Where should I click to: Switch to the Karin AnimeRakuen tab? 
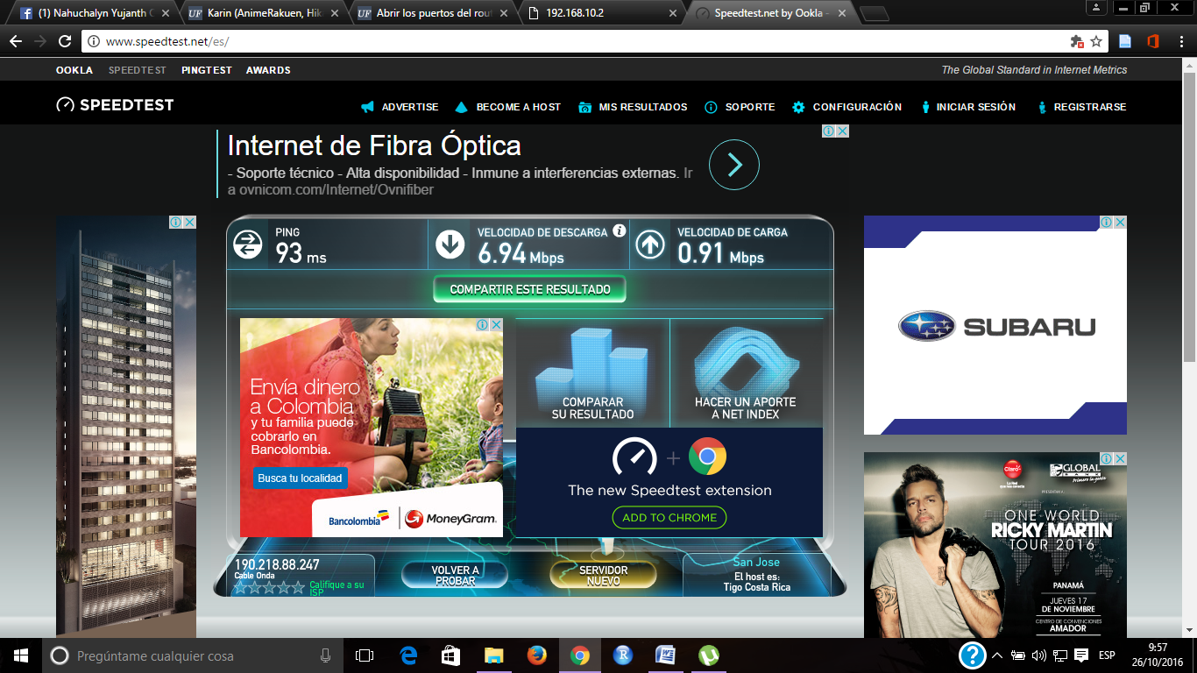click(263, 13)
